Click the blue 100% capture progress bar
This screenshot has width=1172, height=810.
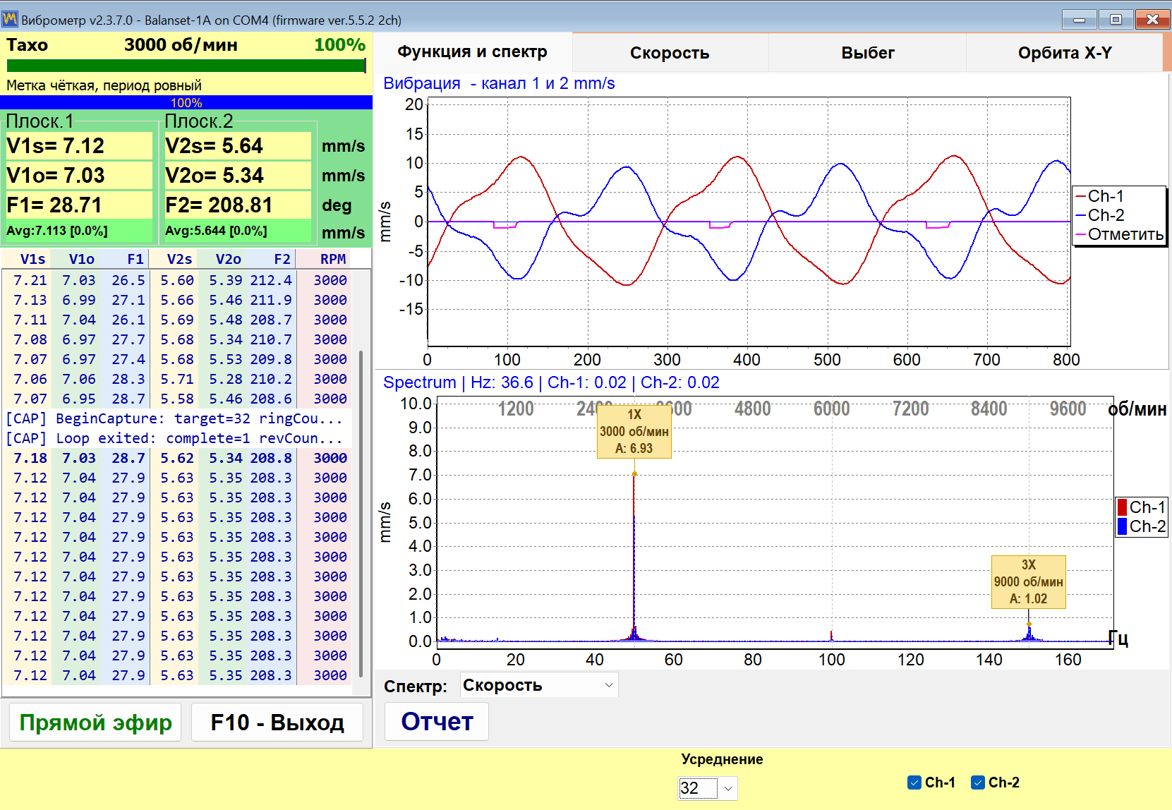tap(186, 102)
